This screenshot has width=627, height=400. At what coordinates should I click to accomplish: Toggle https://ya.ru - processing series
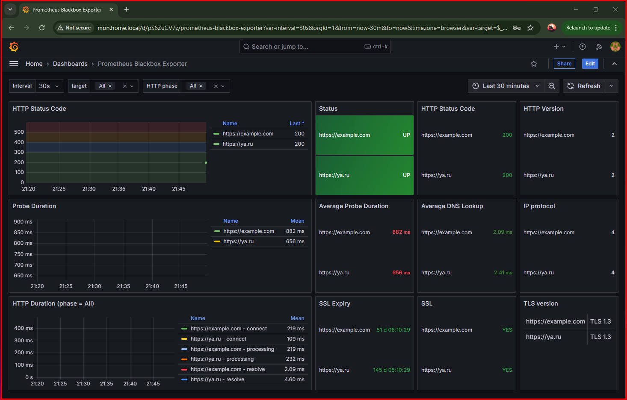point(222,359)
